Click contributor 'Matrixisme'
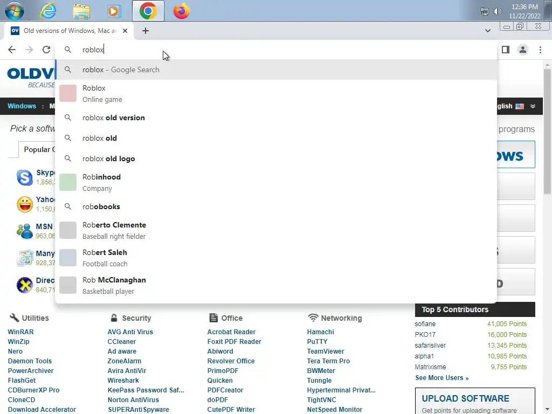The height and width of the screenshot is (414, 552). coord(430,367)
